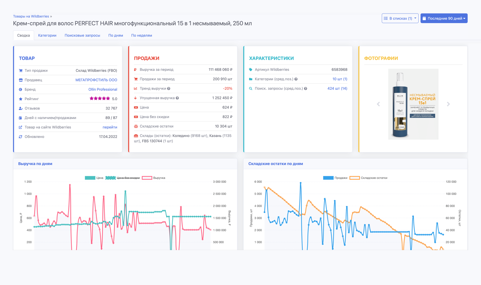Click the 32 767 reviews count

(x=111, y=108)
